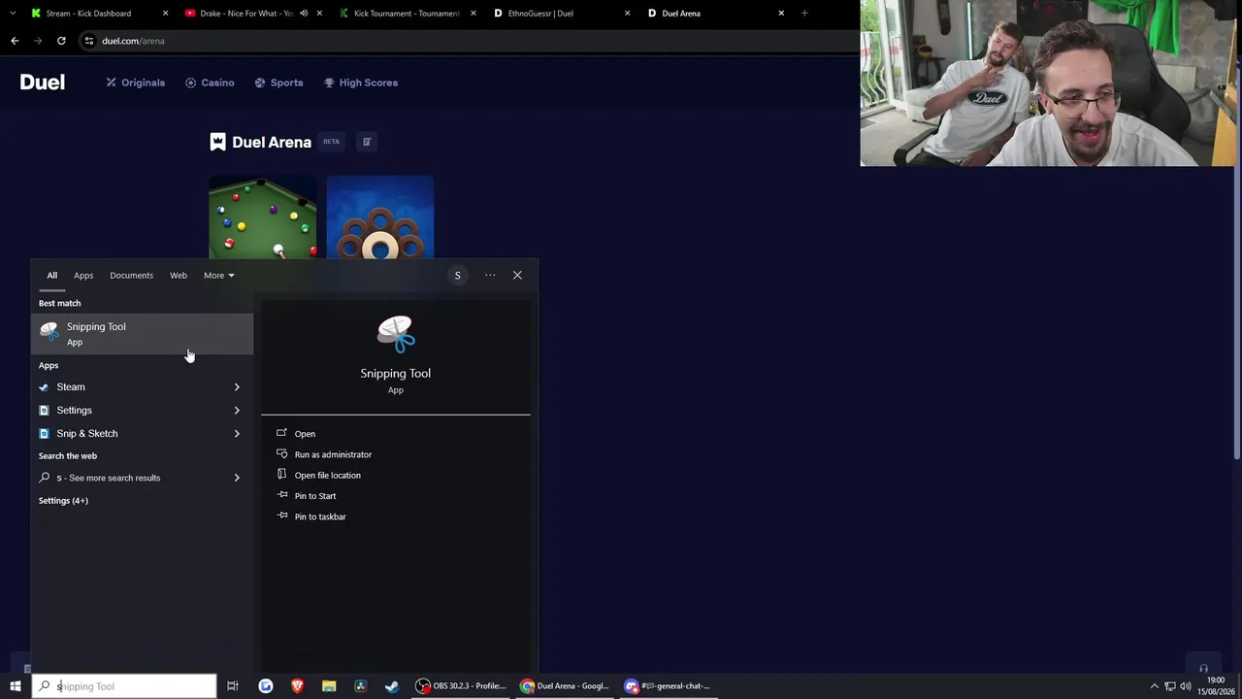Click the user account 'S' avatar
Screen dimensions: 1242x699
point(458,276)
